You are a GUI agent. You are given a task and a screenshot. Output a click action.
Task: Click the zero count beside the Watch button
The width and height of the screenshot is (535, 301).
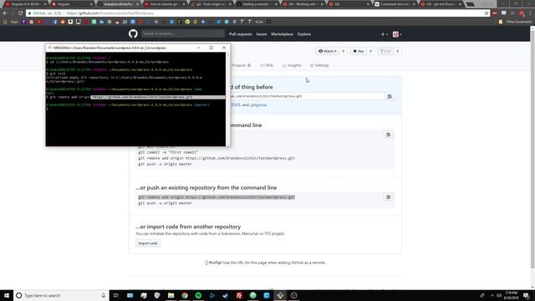(343, 51)
